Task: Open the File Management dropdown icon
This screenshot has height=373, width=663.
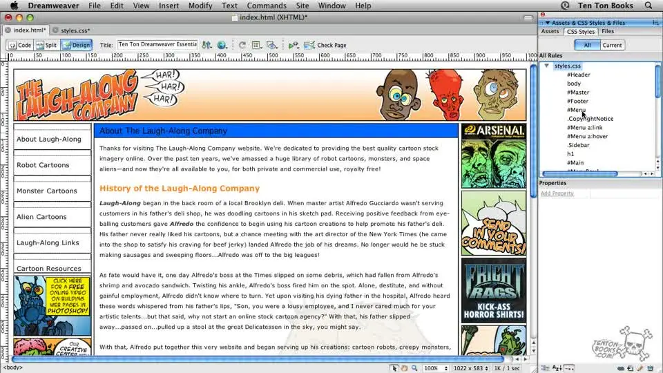Action: [x=206, y=45]
